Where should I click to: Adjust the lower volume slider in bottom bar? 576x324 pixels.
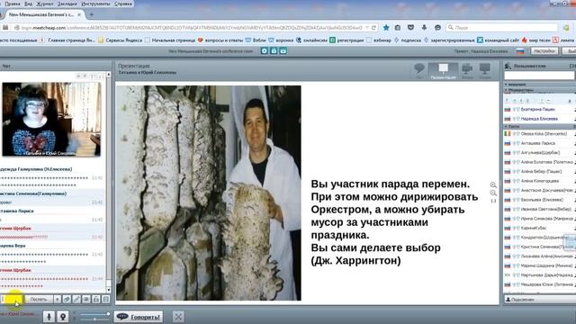(94, 319)
